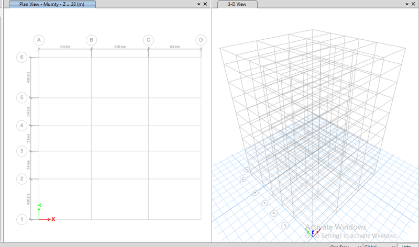
Task: Open the One Story dropdown in status bar
Action: point(346,245)
